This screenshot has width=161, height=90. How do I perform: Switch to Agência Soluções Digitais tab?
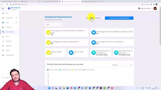point(91,1)
